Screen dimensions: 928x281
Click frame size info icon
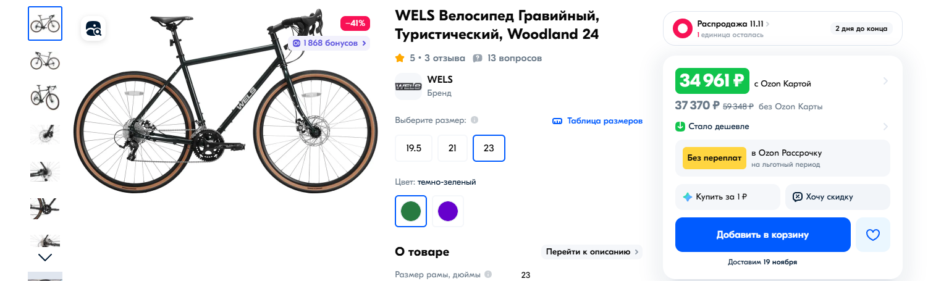click(488, 275)
